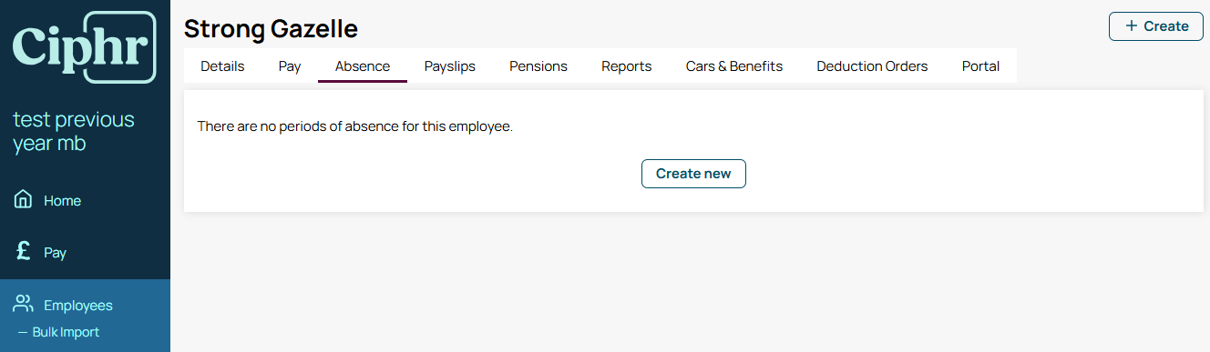This screenshot has height=352, width=1210.
Task: Click the pound sign Pay icon
Action: pyautogui.click(x=24, y=252)
